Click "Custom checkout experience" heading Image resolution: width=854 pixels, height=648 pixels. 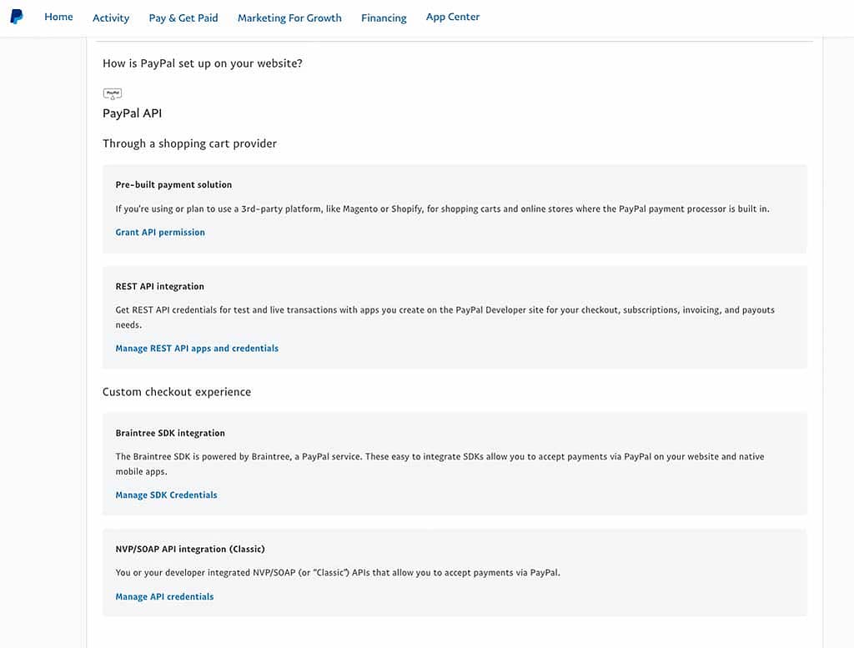tap(177, 391)
